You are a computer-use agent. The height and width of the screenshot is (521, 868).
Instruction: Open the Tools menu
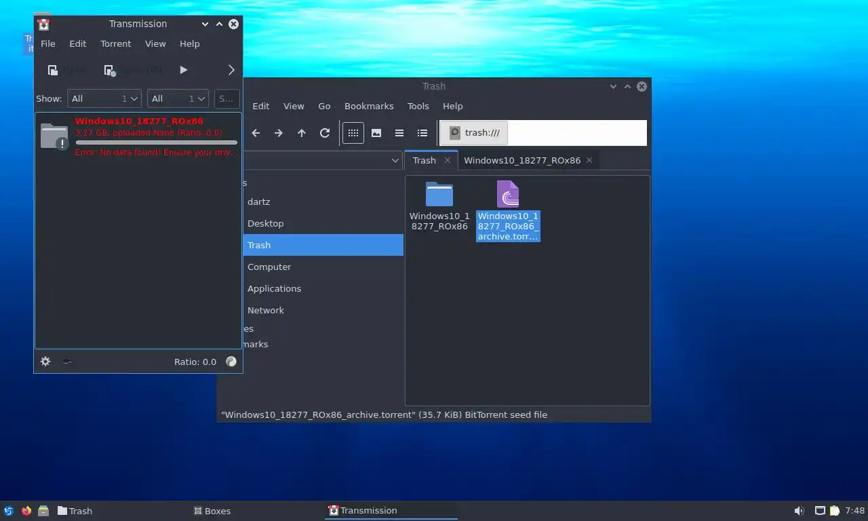point(418,106)
